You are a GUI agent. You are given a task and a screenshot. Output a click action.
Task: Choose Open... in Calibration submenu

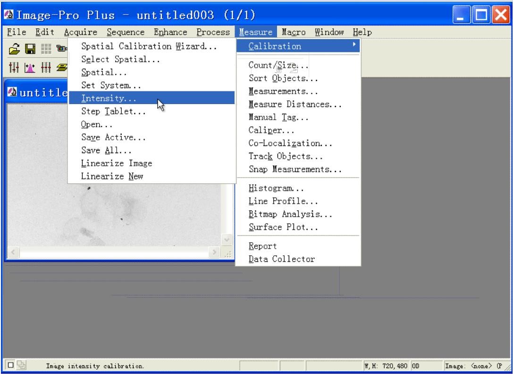click(151, 124)
